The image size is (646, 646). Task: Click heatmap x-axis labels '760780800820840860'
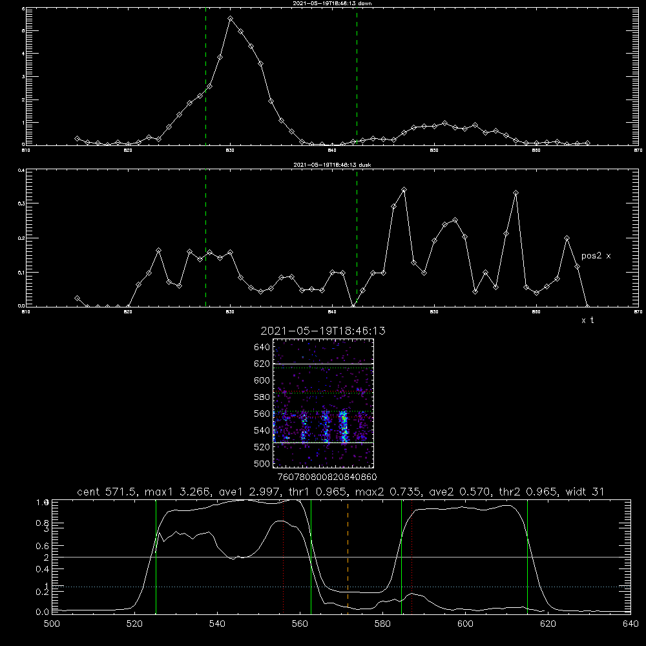pyautogui.click(x=328, y=477)
